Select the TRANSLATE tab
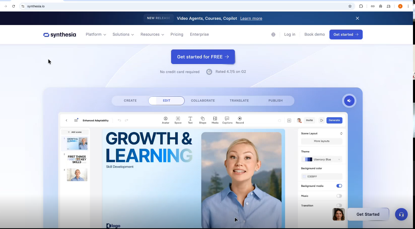415x229 pixels. (x=239, y=101)
